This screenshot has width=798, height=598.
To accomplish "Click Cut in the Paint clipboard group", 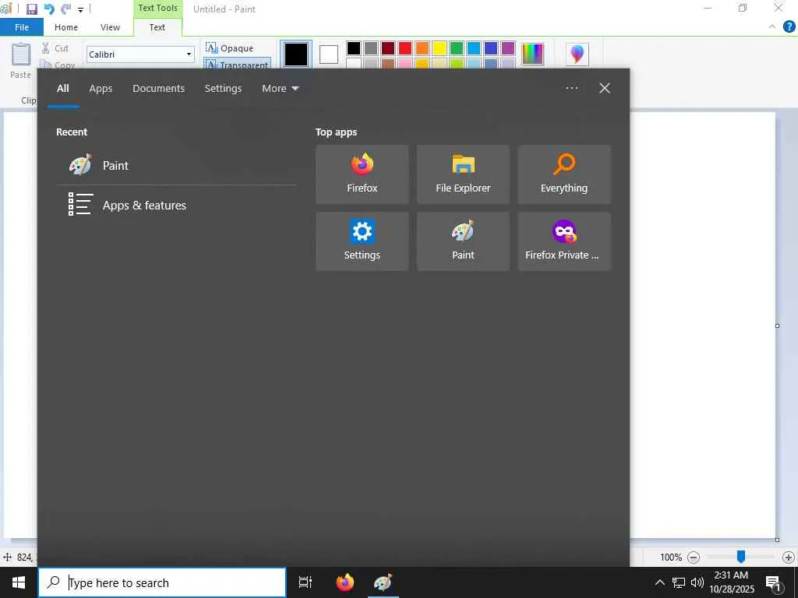I will pos(55,48).
